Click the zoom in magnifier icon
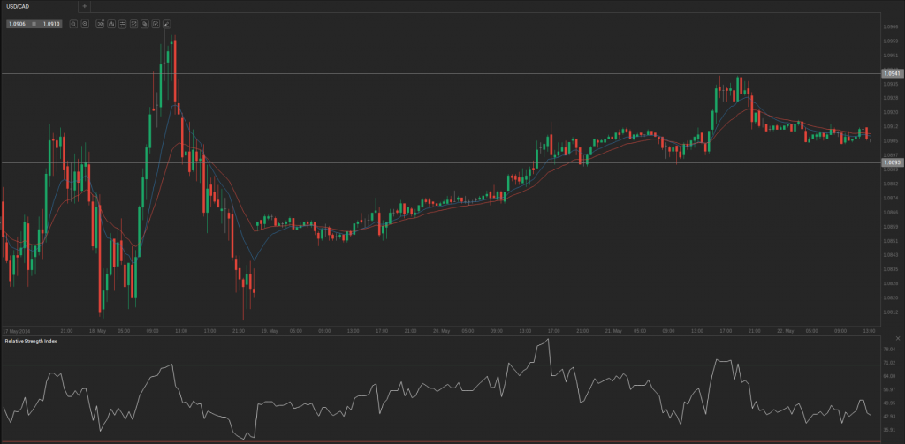This screenshot has width=905, height=444. coord(74,24)
